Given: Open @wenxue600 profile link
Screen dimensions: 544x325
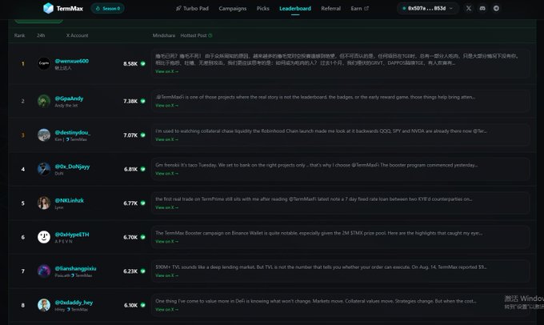Looking at the screenshot, I should click(x=71, y=61).
